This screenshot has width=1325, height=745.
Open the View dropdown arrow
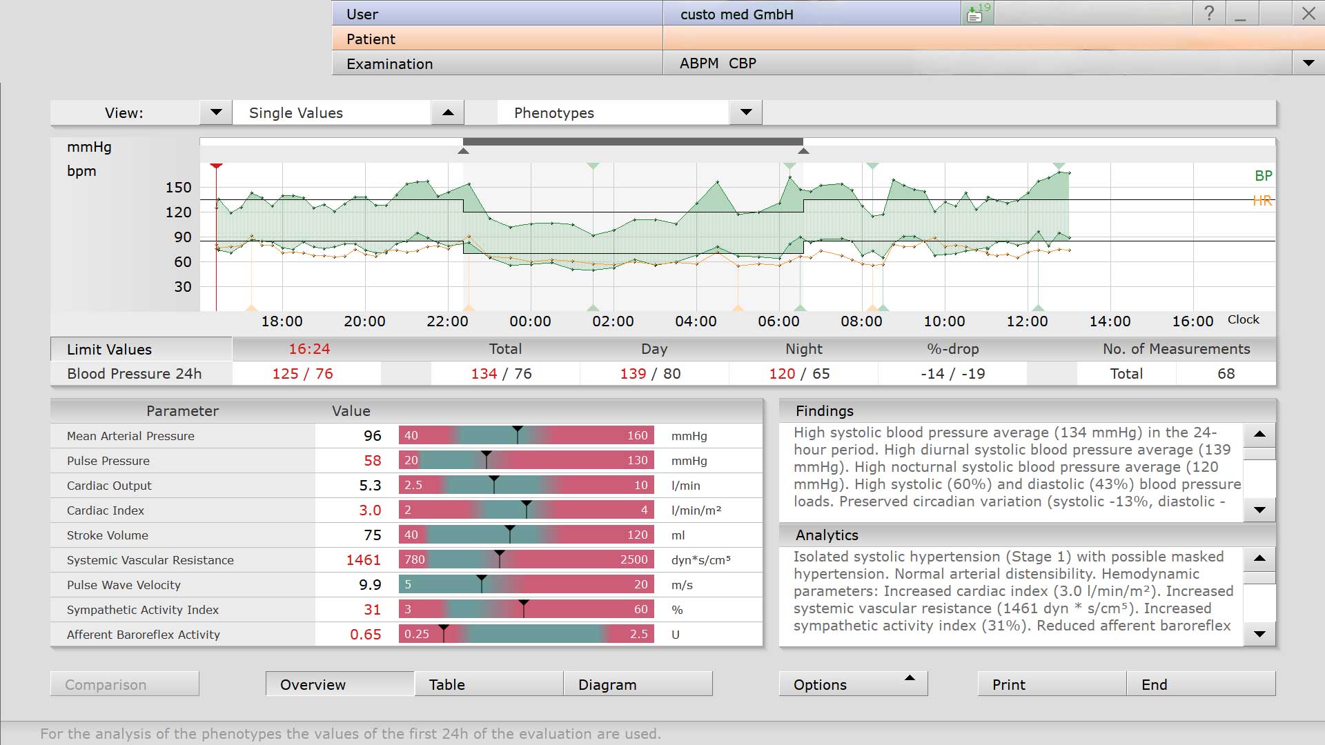pyautogui.click(x=216, y=112)
